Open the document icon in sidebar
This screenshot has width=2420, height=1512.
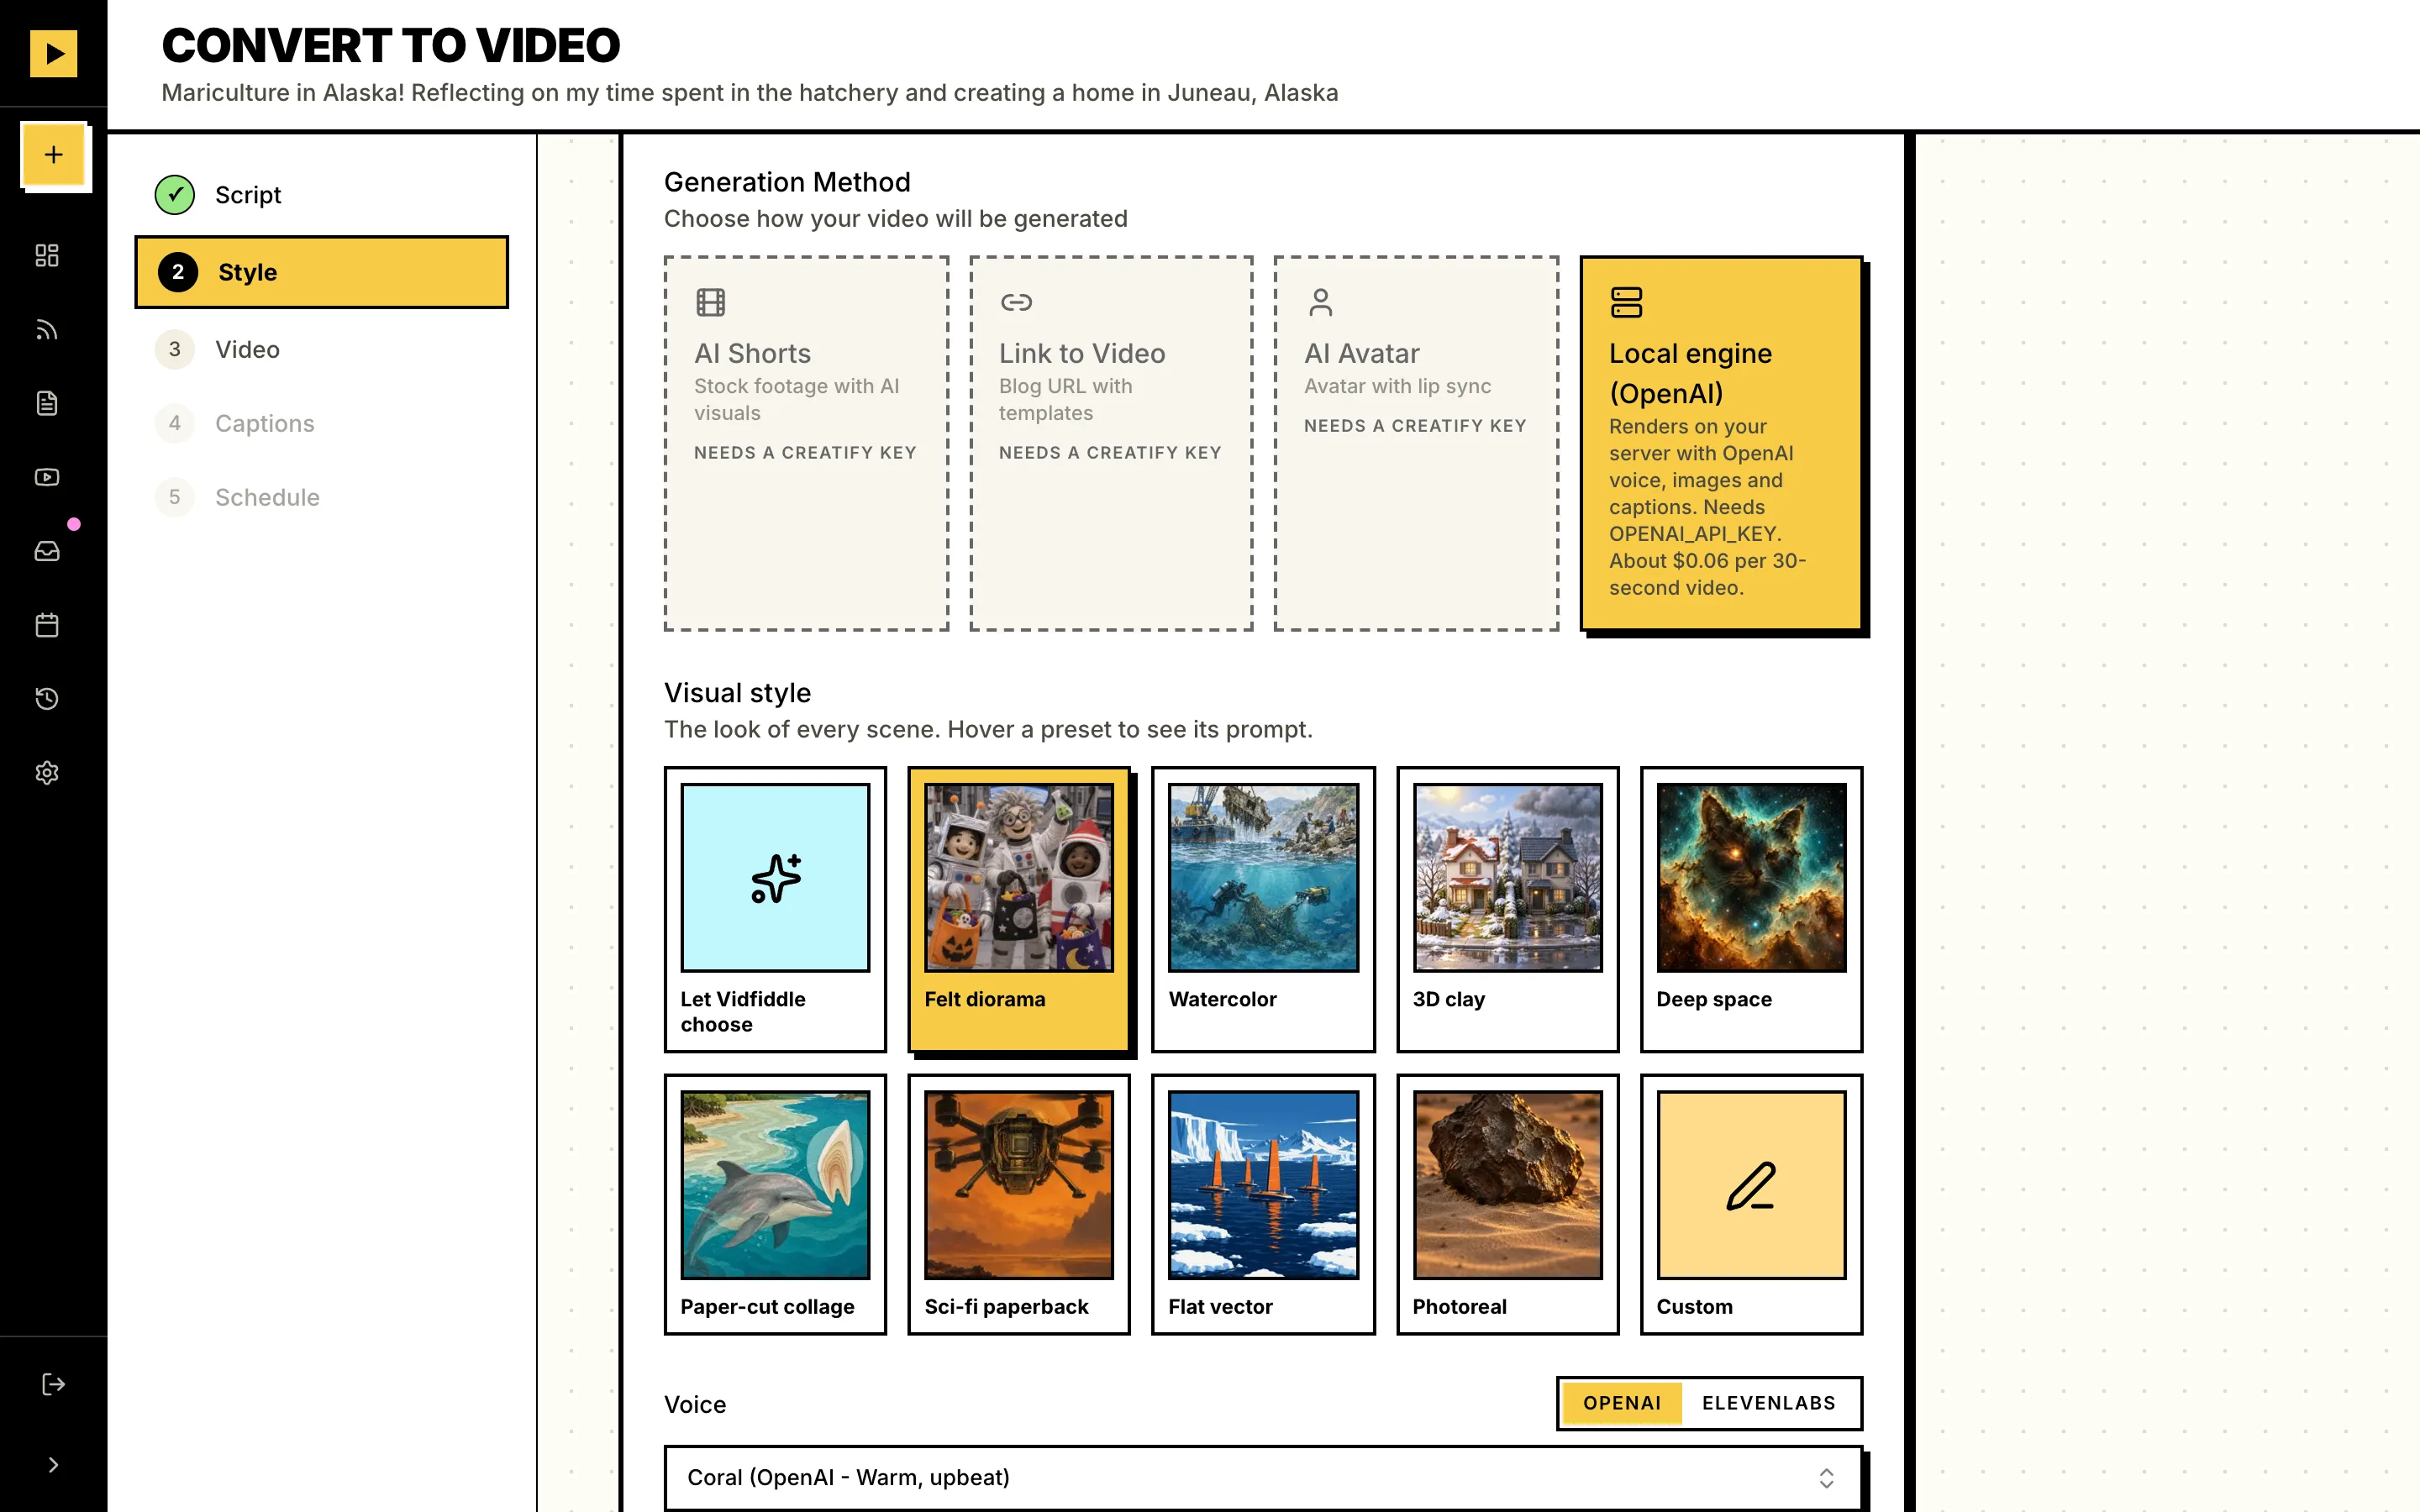click(47, 403)
